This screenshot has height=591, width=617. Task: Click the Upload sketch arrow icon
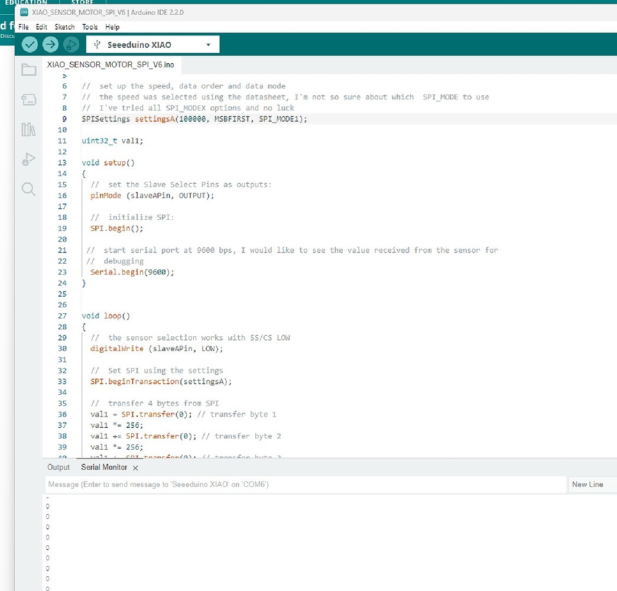[50, 44]
